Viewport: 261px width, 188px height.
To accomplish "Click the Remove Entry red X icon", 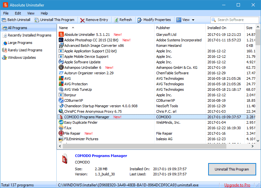I will (83, 20).
